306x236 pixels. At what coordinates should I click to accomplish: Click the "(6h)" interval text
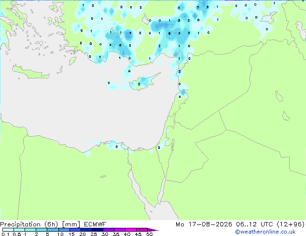coord(51,224)
